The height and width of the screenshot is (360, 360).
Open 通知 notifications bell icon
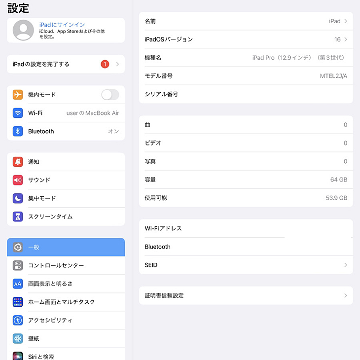(x=18, y=162)
